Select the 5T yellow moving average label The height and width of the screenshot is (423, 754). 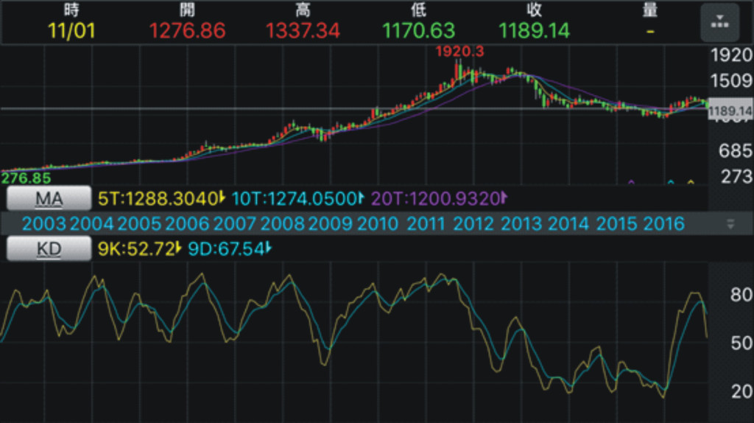click(158, 198)
